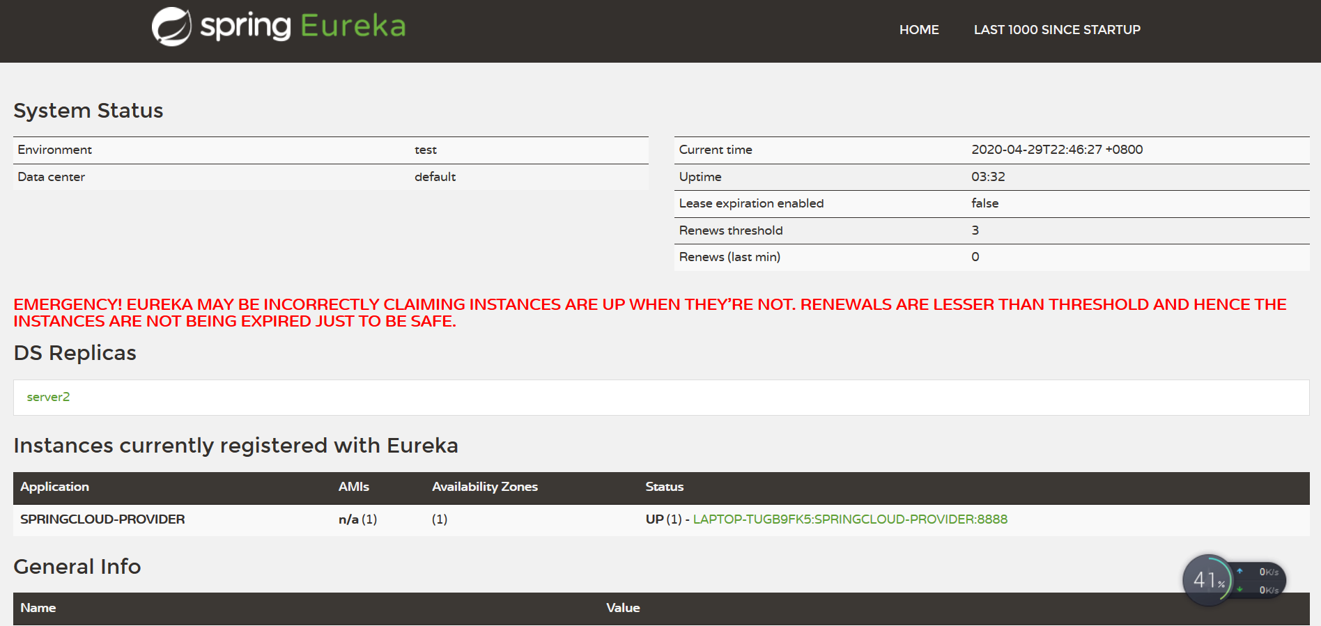Select the SPRINGCLOUD-PROVIDER application cell
Viewport: 1321px width, 626px height.
click(102, 519)
